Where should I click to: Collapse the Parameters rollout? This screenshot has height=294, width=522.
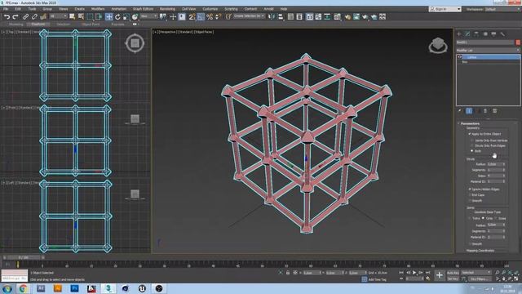[470, 123]
